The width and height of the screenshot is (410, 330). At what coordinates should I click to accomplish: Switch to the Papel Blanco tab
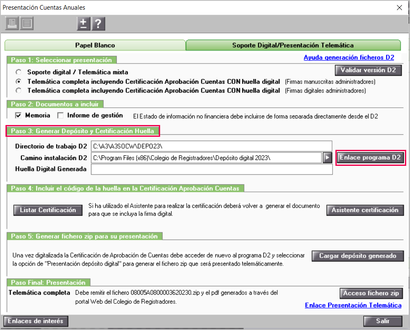pos(95,45)
